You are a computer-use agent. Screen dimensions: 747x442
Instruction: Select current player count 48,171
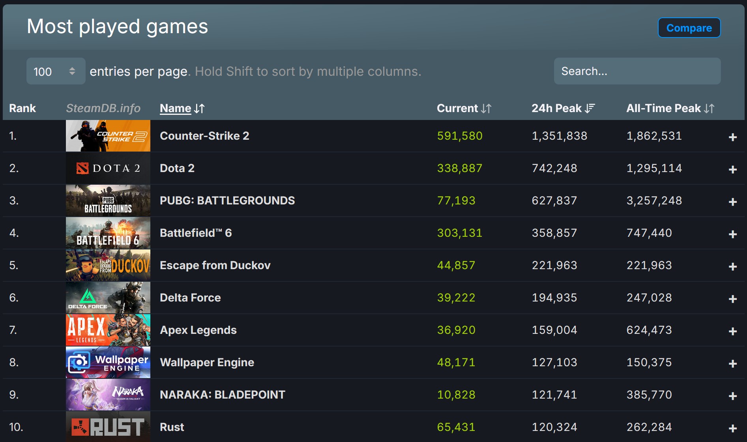[456, 362]
